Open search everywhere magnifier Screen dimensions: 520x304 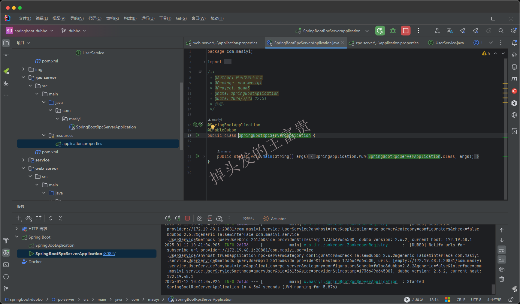tap(501, 31)
